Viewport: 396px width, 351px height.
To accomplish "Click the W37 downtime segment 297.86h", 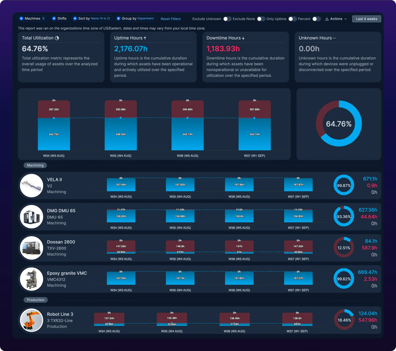I will [254, 109].
